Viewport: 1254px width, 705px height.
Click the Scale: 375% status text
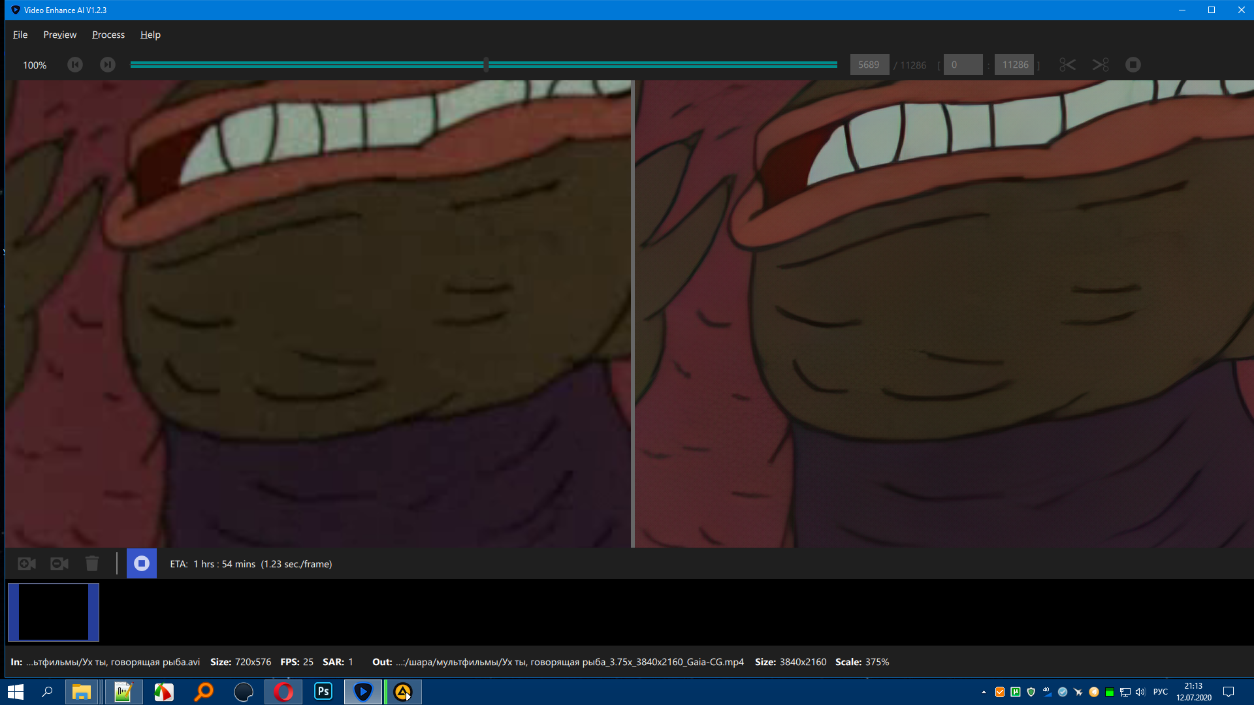point(862,662)
